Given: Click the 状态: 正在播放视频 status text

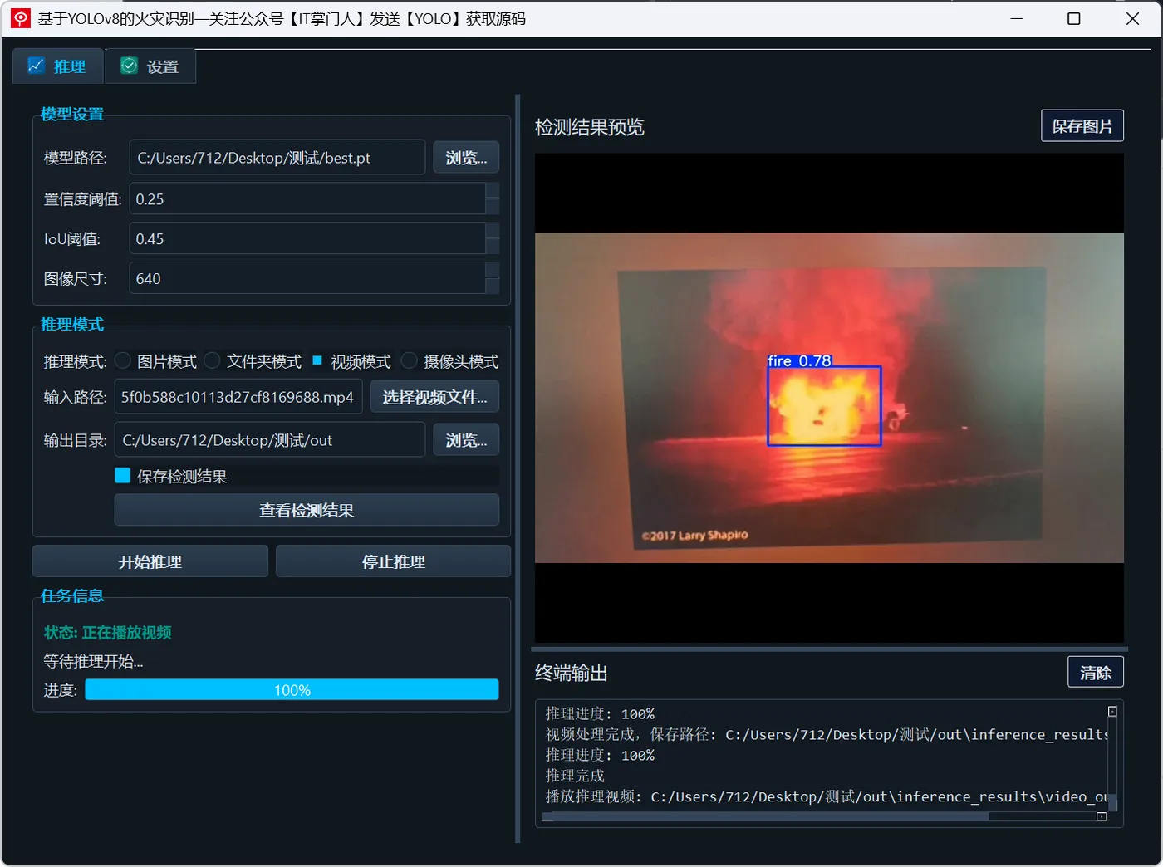Looking at the screenshot, I should [x=108, y=633].
